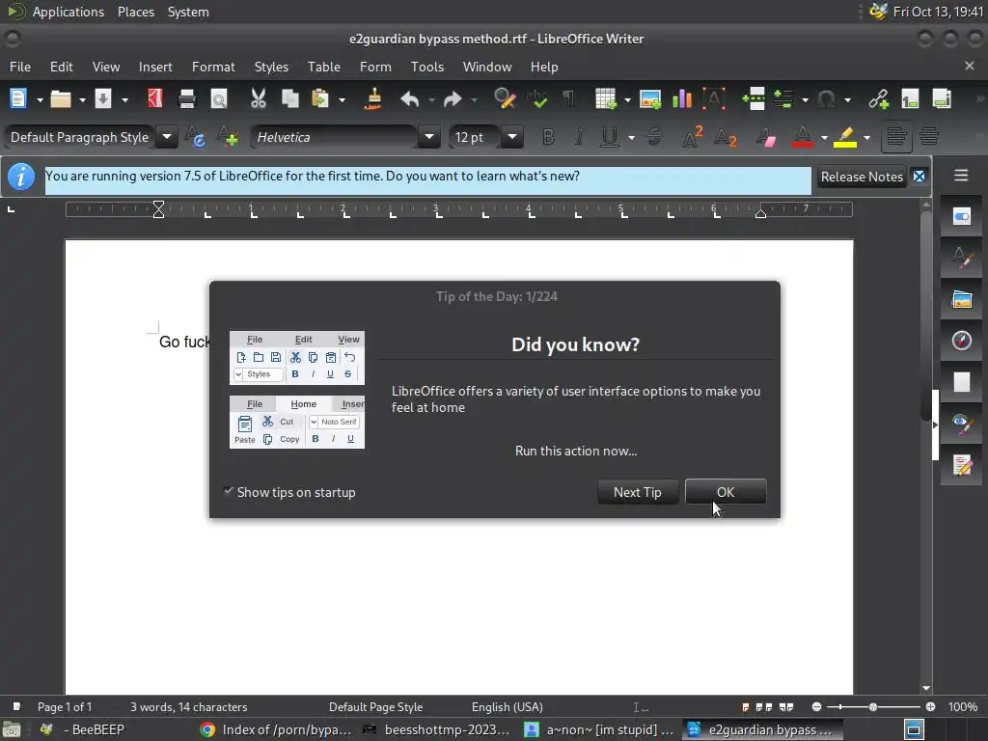The height and width of the screenshot is (741, 988).
Task: Export directly as PDF
Action: click(154, 99)
